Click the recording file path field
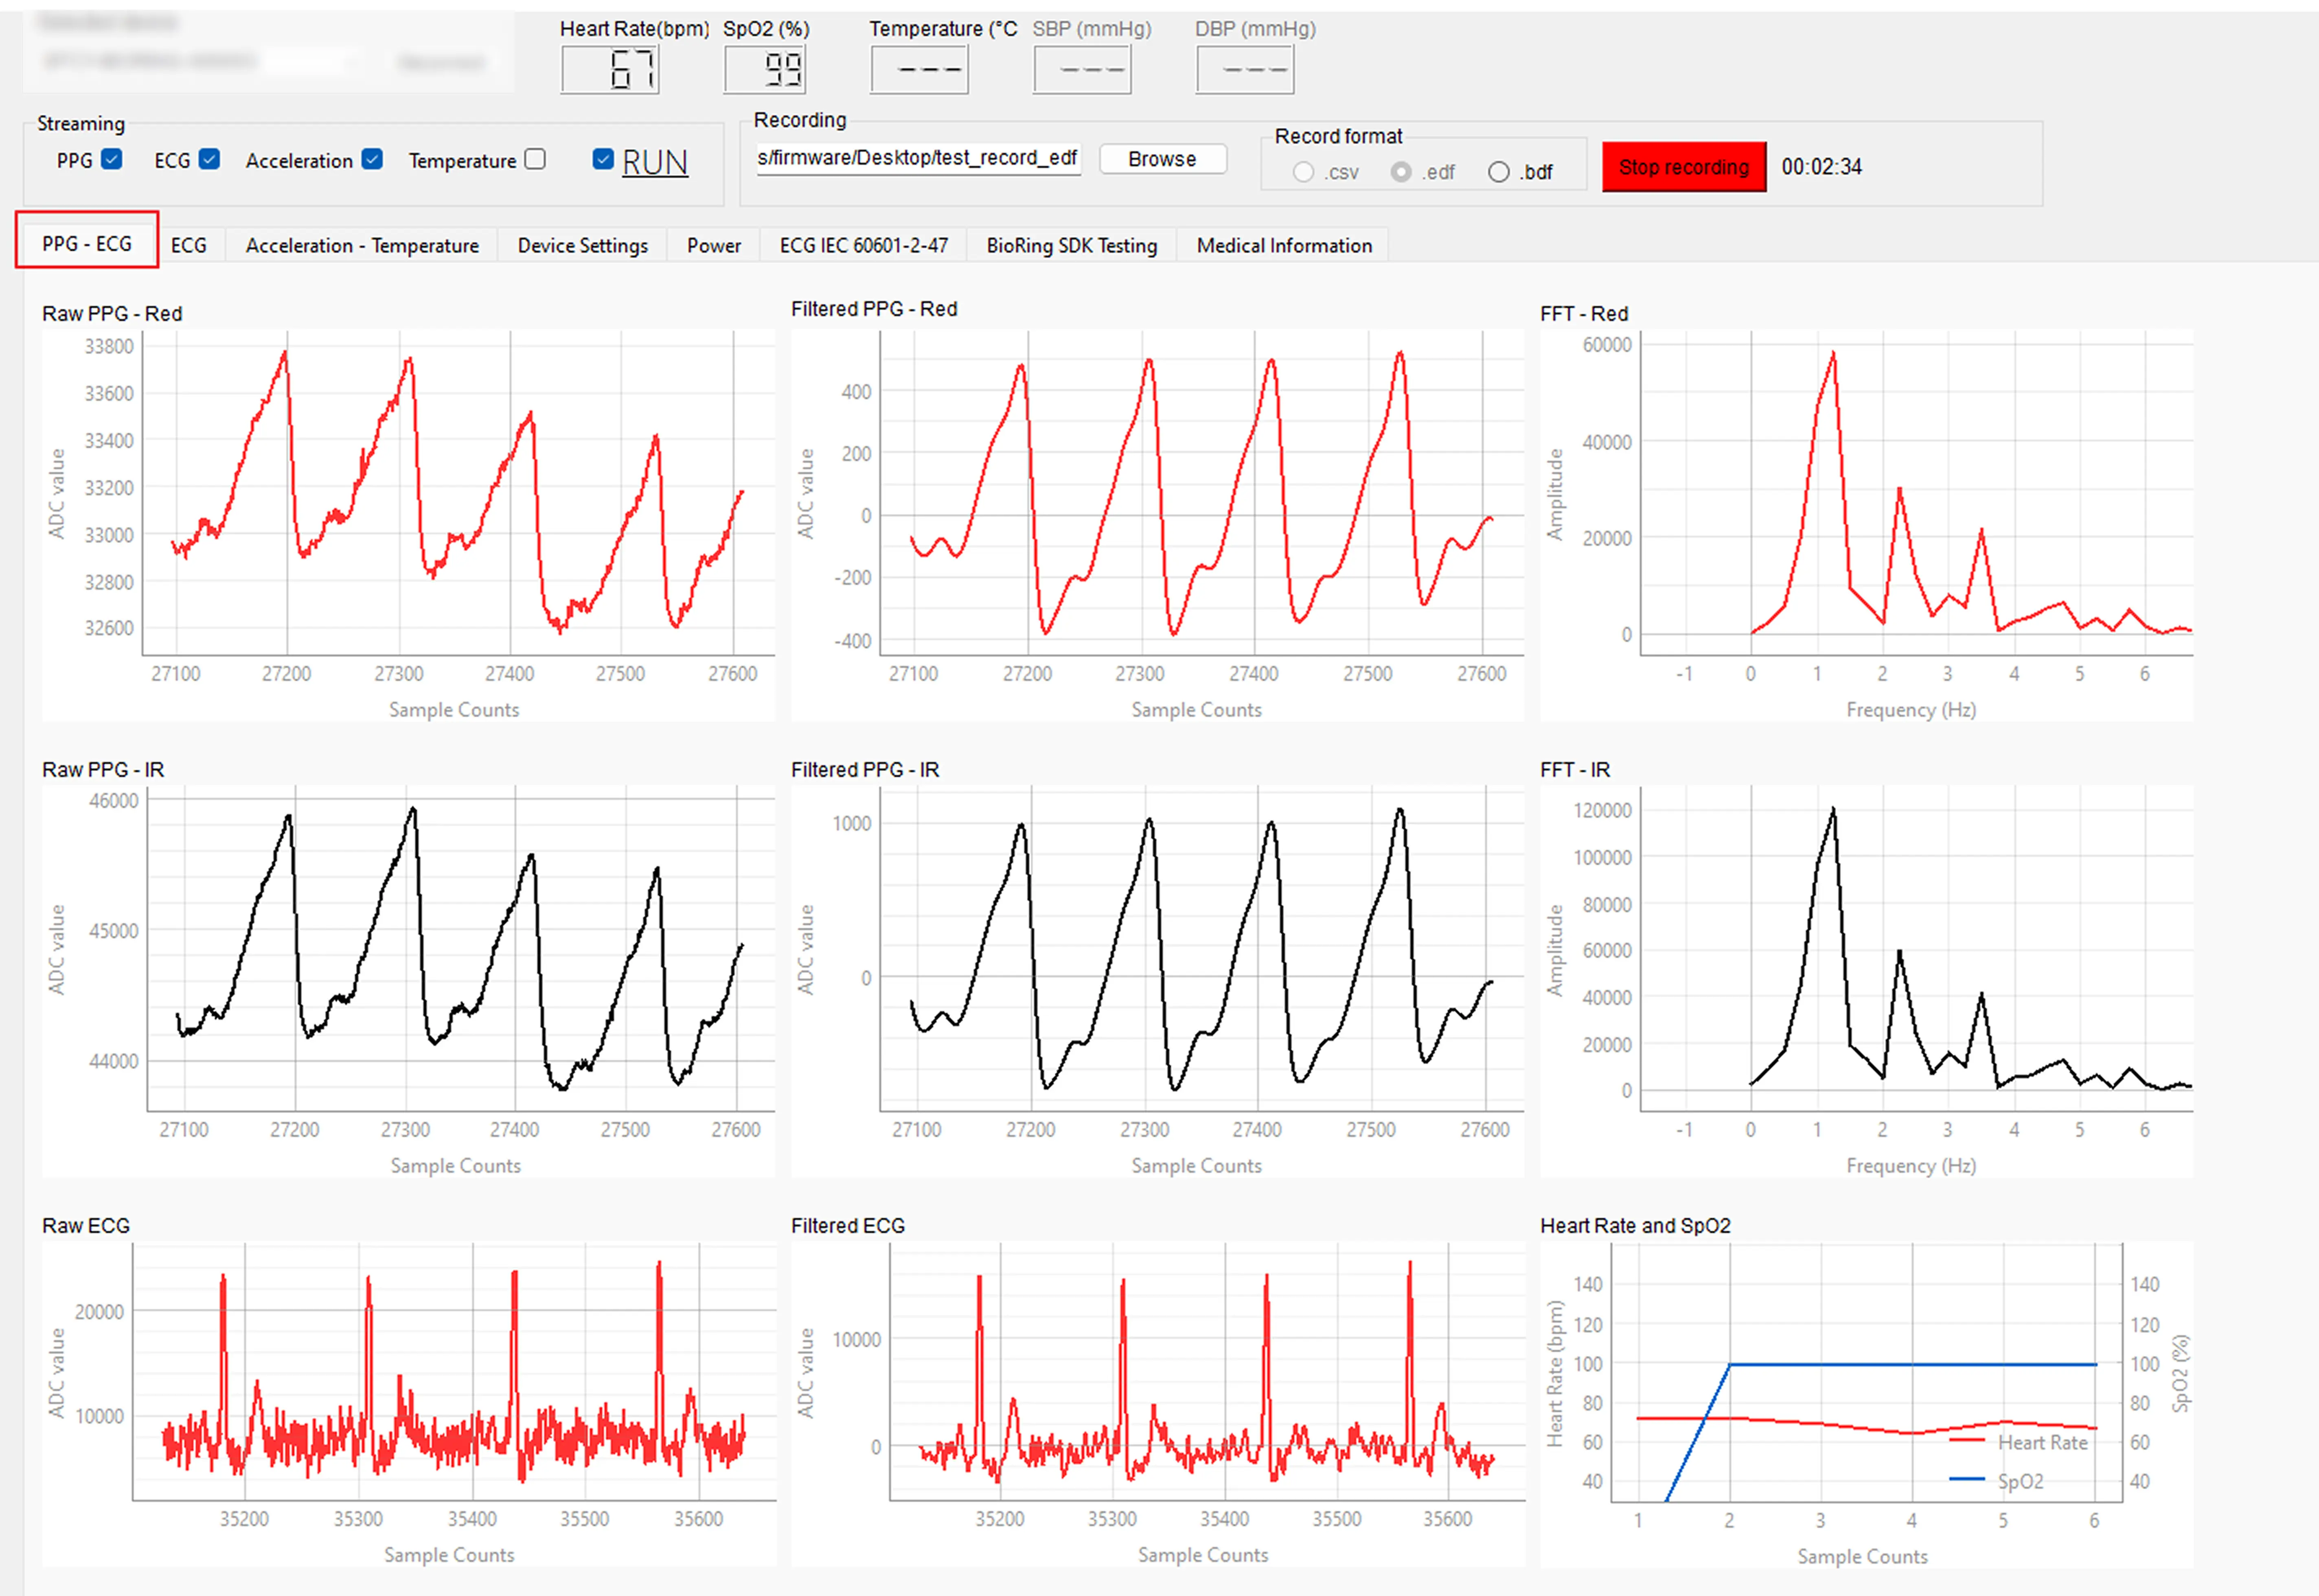 [x=917, y=158]
